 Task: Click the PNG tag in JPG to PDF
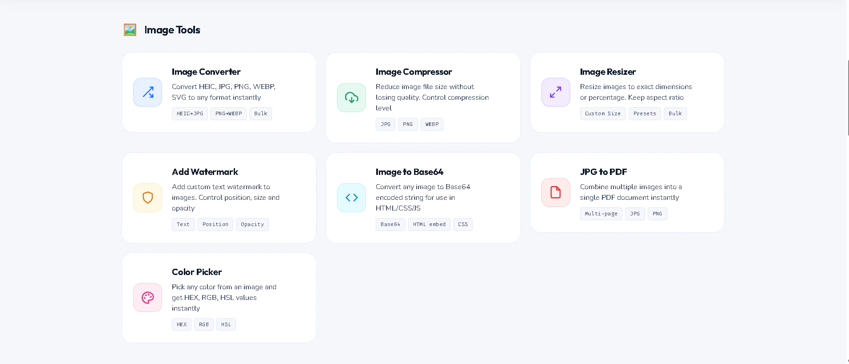pyautogui.click(x=657, y=214)
